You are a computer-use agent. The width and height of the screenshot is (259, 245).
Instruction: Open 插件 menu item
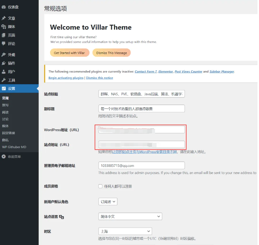tap(12, 63)
